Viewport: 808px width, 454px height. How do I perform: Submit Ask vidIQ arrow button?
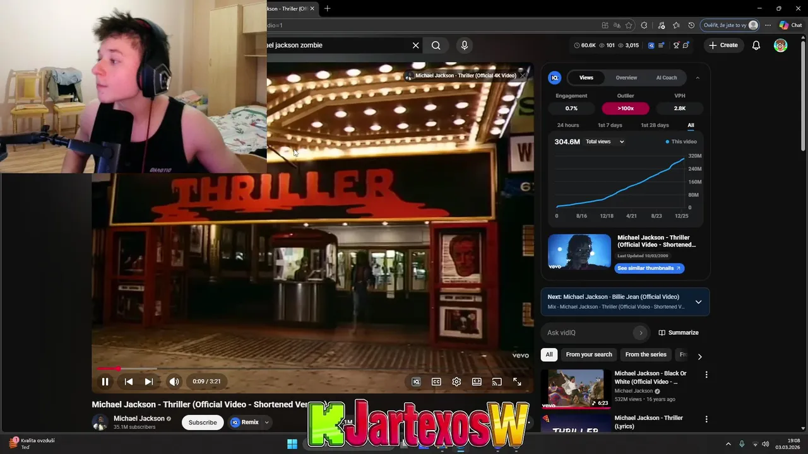point(641,333)
